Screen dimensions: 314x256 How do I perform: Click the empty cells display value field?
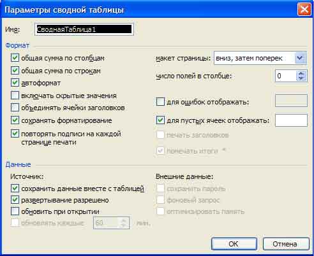291,120
